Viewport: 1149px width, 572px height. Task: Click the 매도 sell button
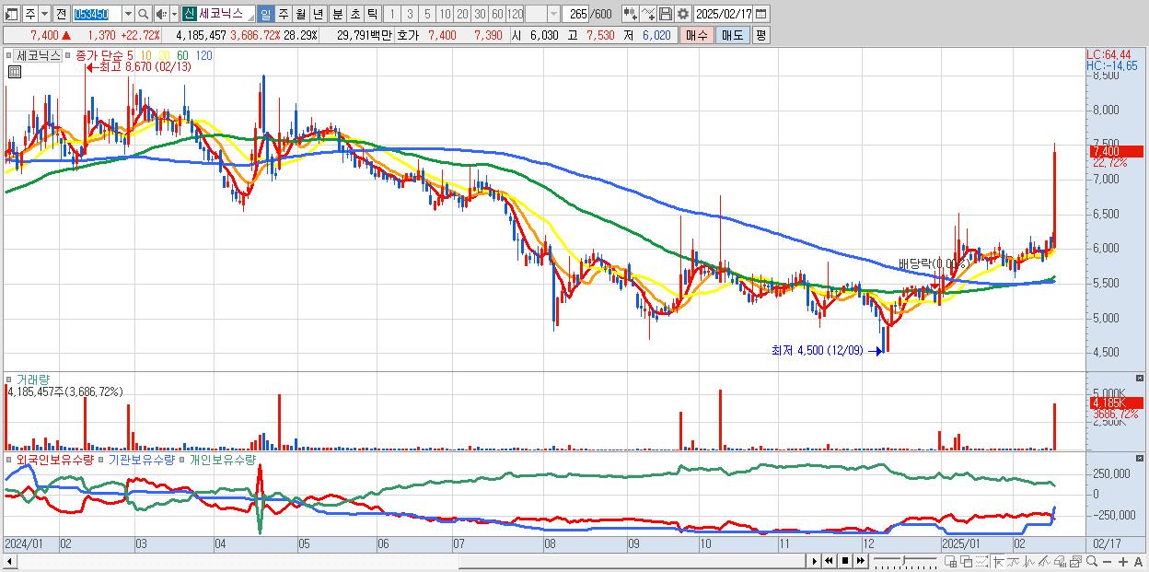pos(732,35)
